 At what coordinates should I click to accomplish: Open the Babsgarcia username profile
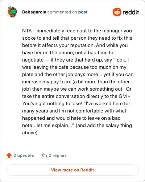pos(34,12)
